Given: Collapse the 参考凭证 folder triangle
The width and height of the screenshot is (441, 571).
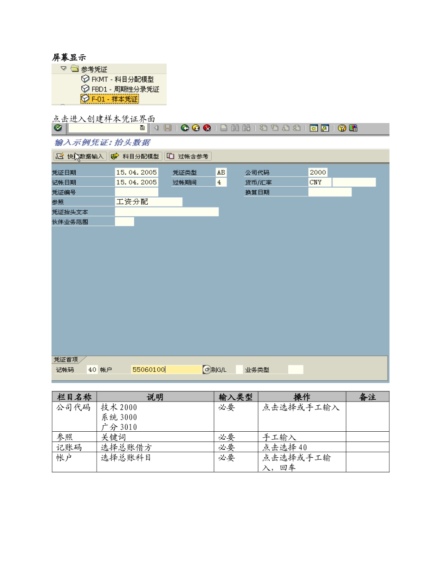Looking at the screenshot, I should tap(63, 69).
